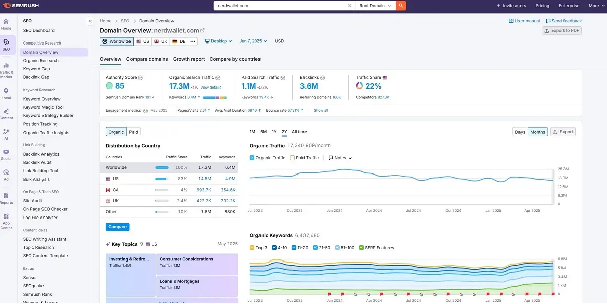This screenshot has height=304, width=607.
Task: Click the Consumer Considerations topic tile
Action: pyautogui.click(x=197, y=264)
